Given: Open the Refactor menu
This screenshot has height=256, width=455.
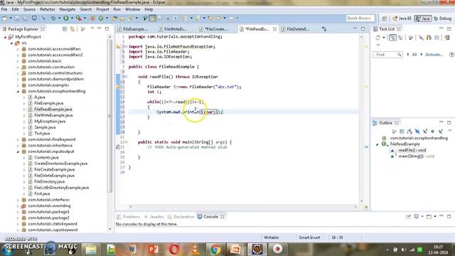Looking at the screenshot, I should click(48, 9).
